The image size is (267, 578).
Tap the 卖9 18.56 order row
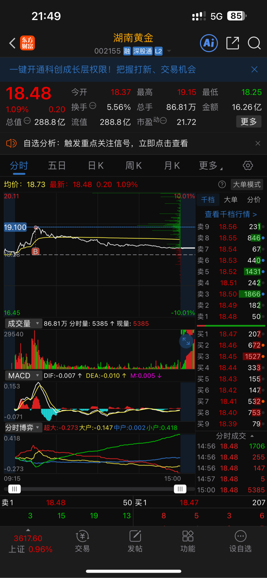pyautogui.click(x=231, y=227)
